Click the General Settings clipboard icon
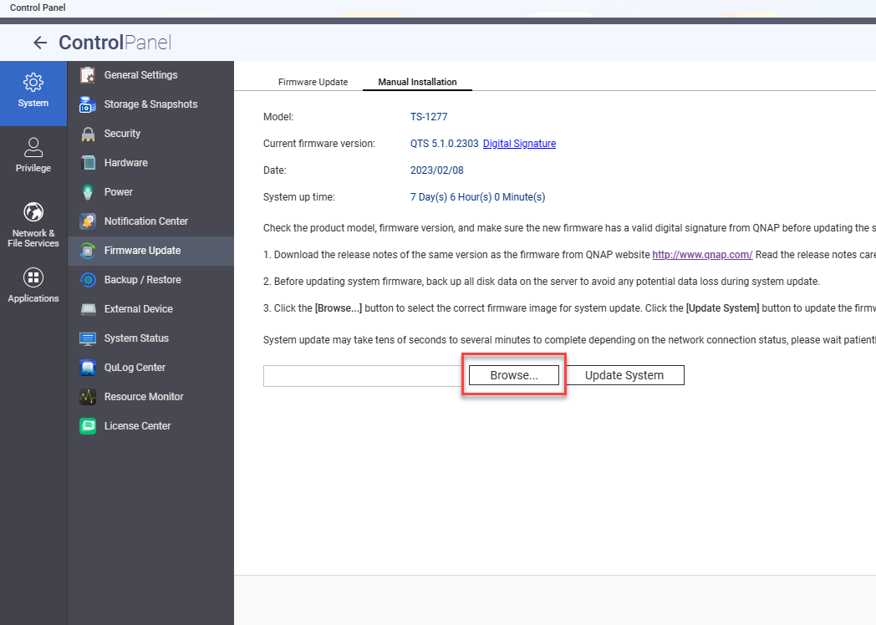876x625 pixels. (88, 75)
